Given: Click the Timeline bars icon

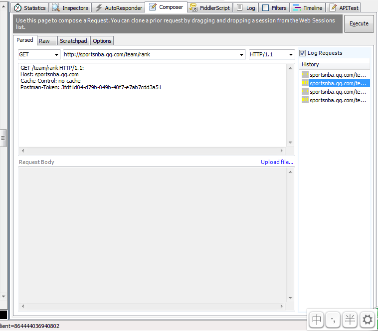Looking at the screenshot, I should 297,7.
